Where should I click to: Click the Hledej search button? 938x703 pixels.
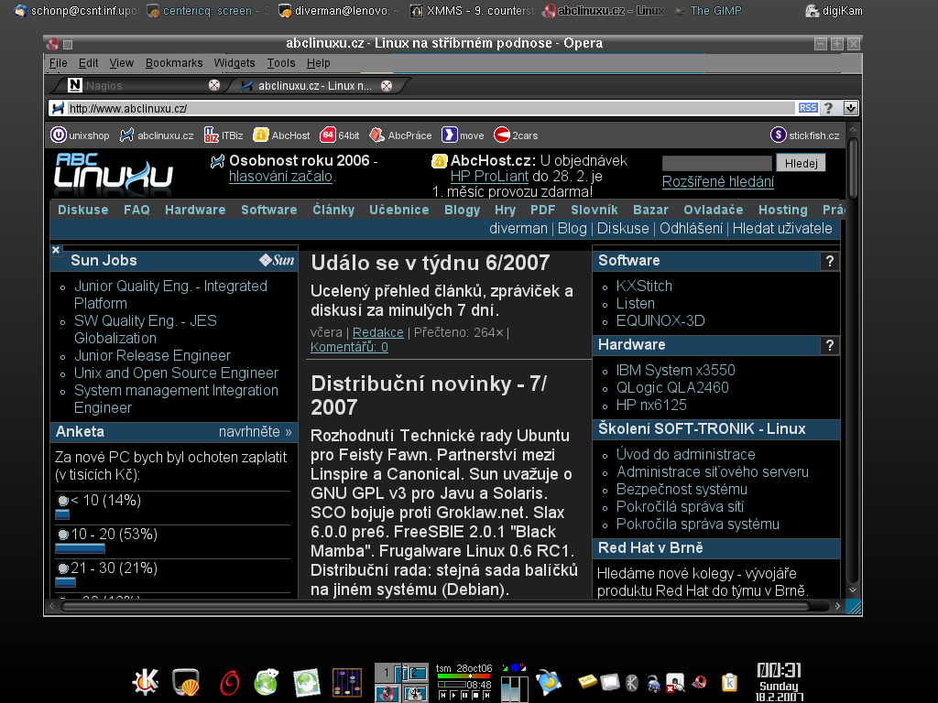(x=801, y=163)
